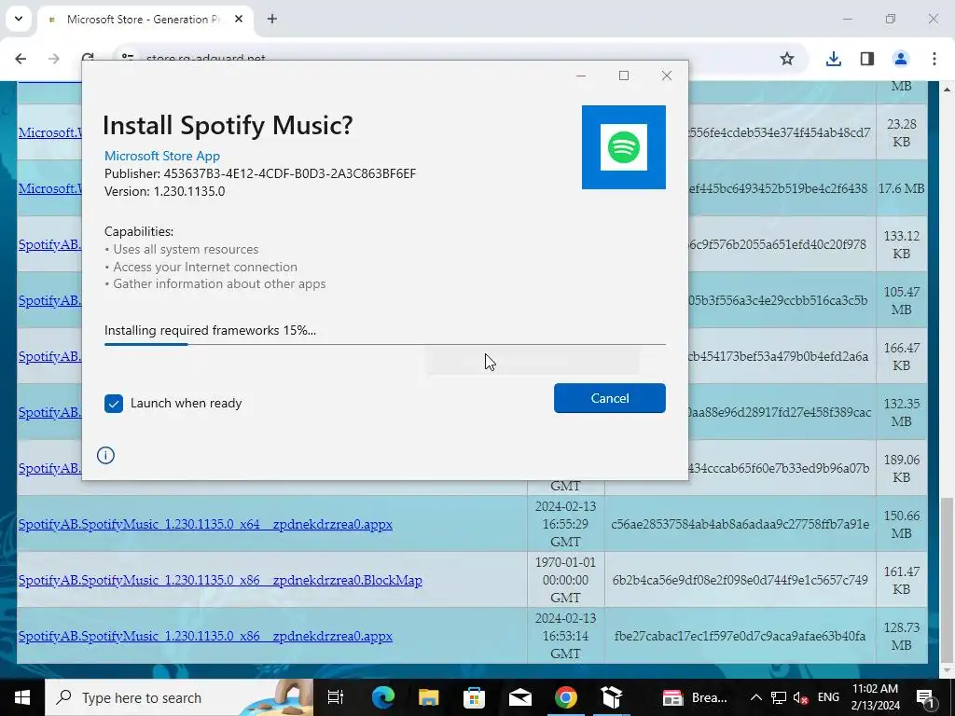The height and width of the screenshot is (716, 955).
Task: Click the muted volume tray icon
Action: 801,697
